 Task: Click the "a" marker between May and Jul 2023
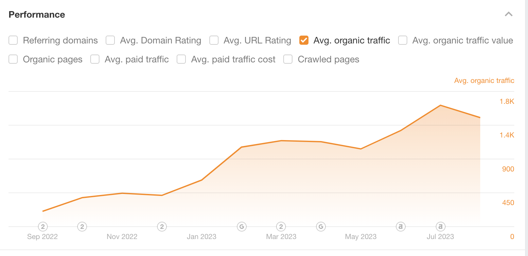click(401, 227)
